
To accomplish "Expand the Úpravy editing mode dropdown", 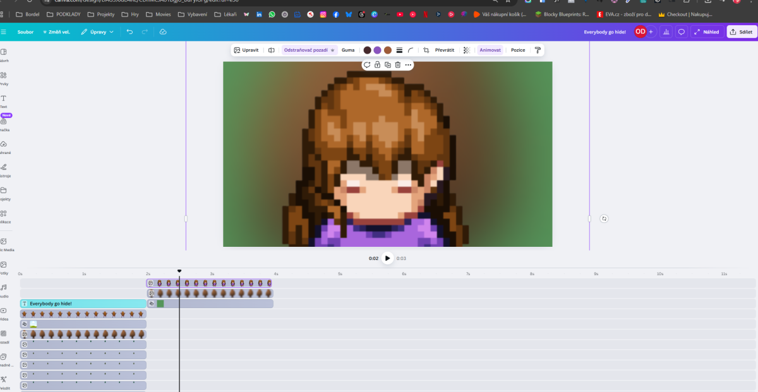I will coord(97,32).
